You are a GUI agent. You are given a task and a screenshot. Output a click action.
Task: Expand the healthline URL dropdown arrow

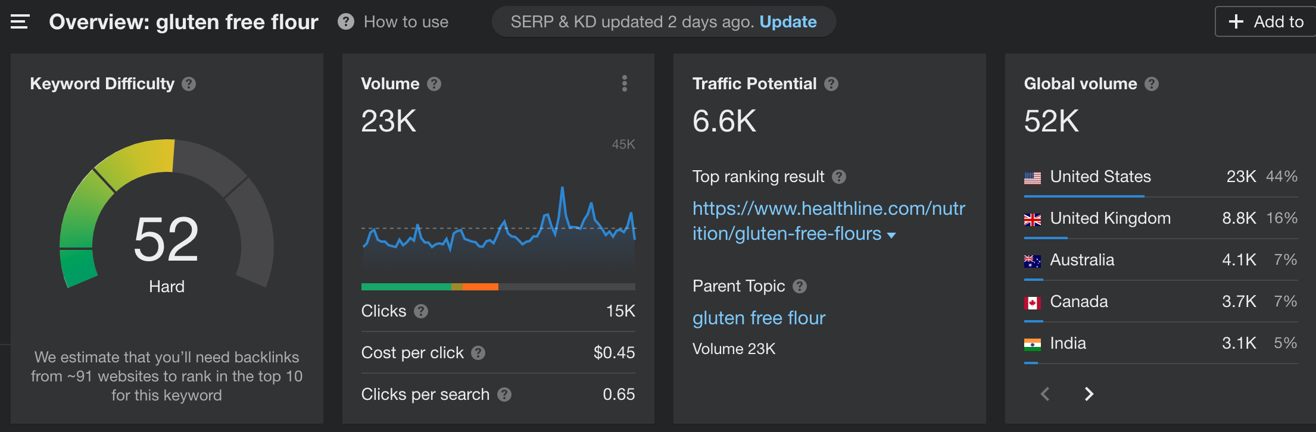click(891, 235)
